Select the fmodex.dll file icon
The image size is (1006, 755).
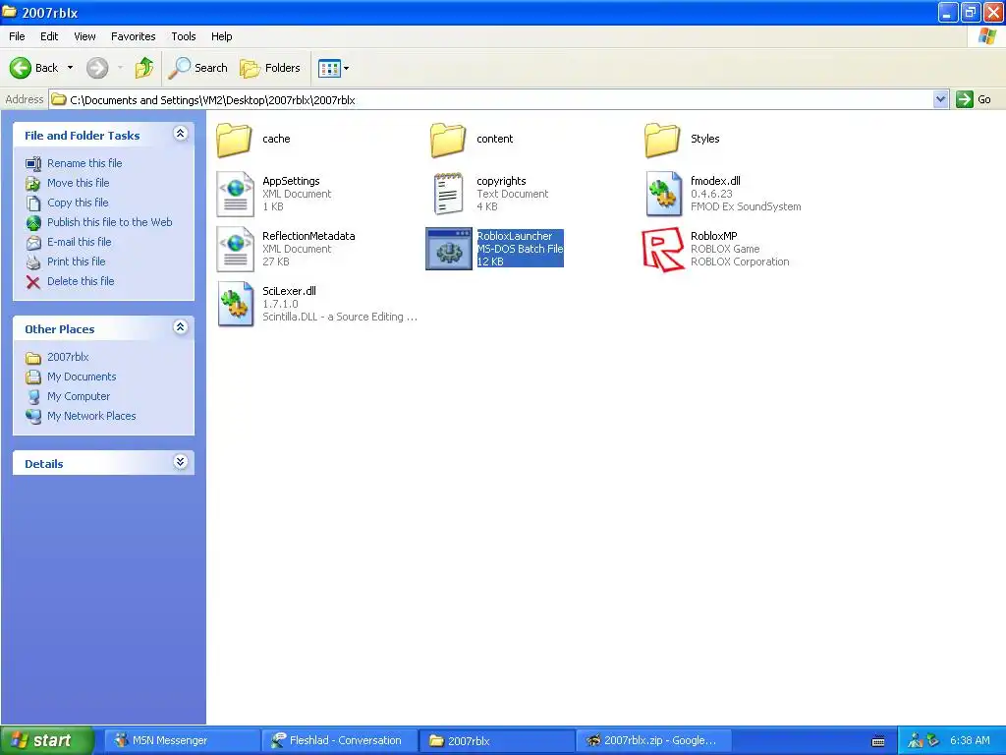663,194
